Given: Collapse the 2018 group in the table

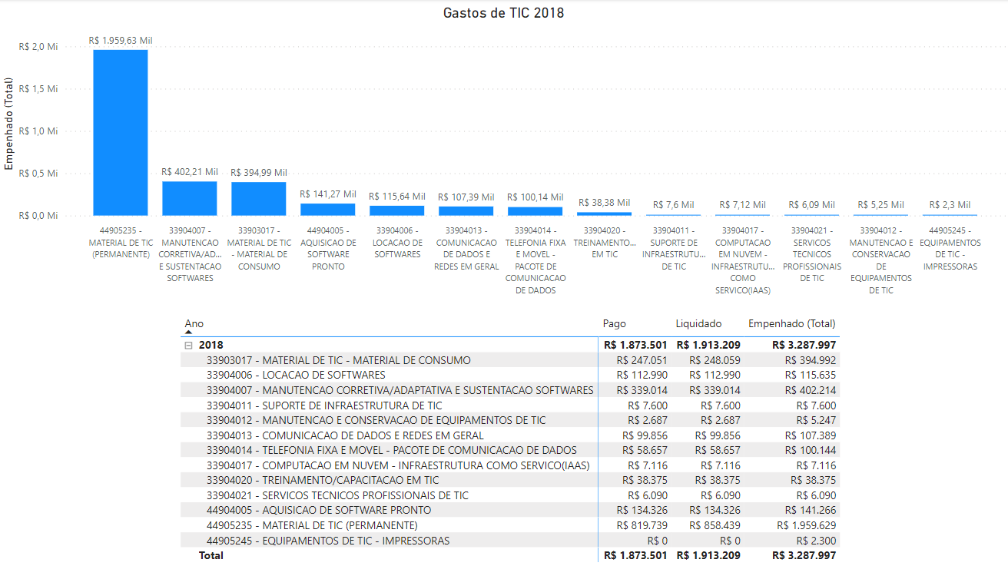Looking at the screenshot, I should click(187, 345).
